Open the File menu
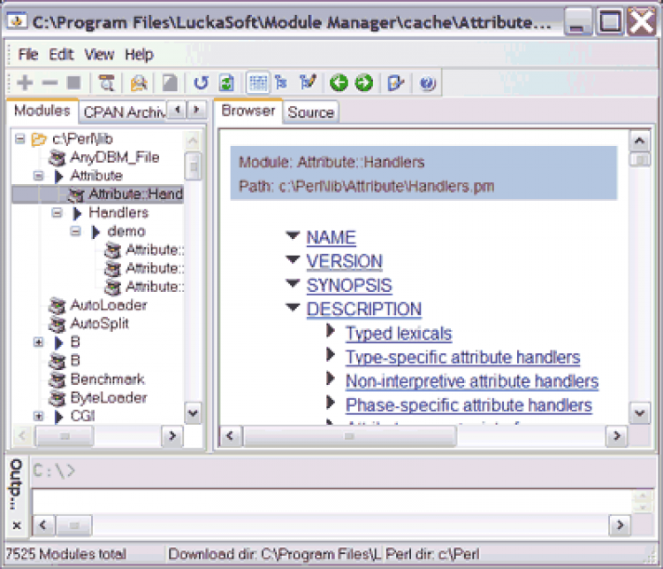Image resolution: width=663 pixels, height=569 pixels. [28, 54]
